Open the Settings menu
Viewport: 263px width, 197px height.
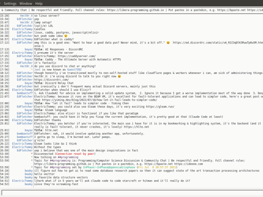(x=10, y=4)
